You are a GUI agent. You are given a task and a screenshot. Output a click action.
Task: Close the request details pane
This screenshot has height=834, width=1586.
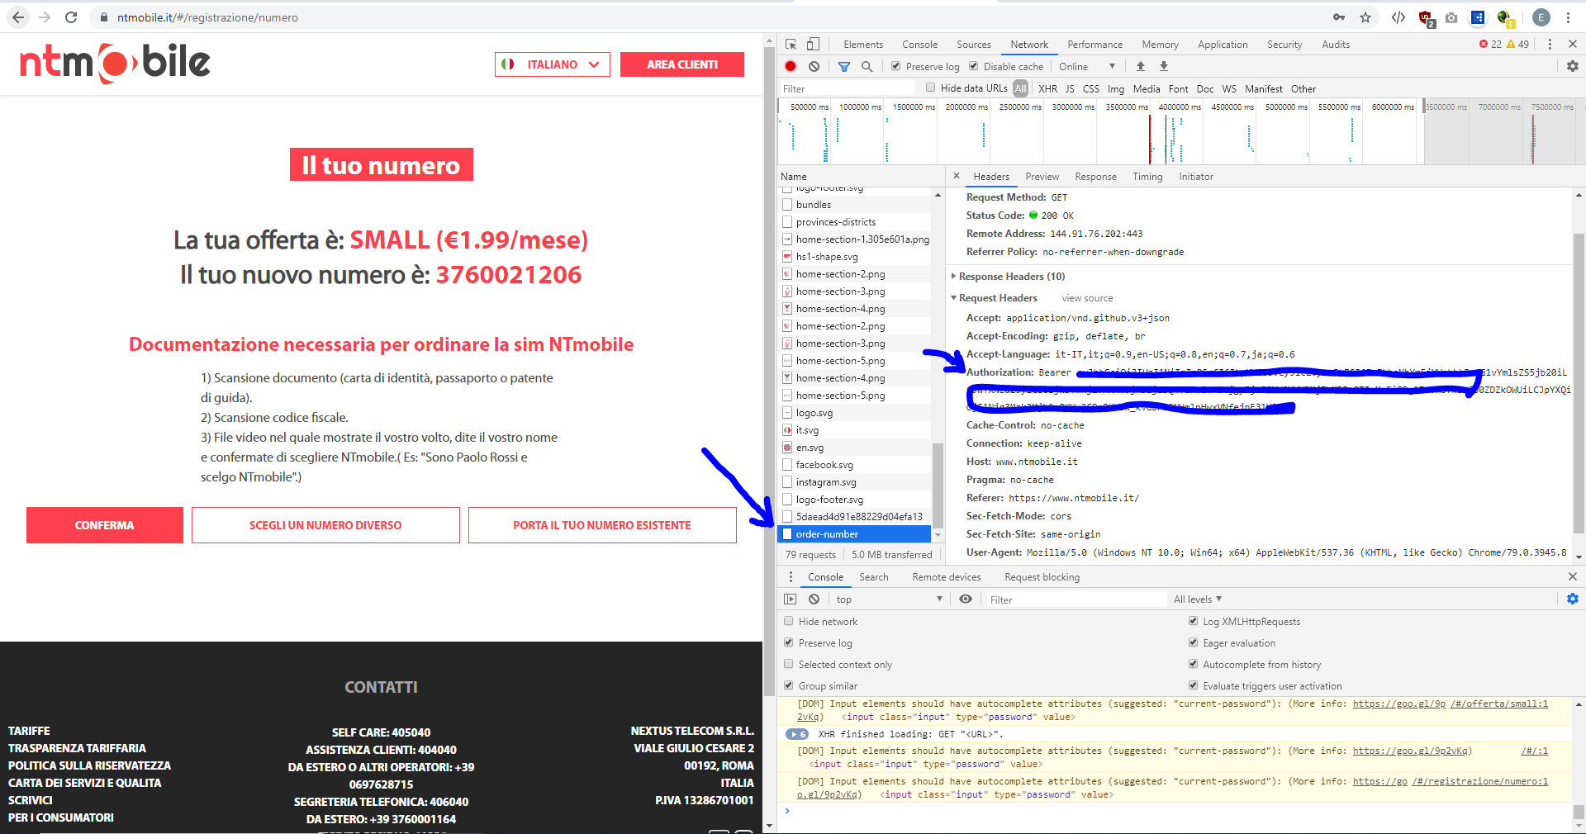(x=956, y=176)
